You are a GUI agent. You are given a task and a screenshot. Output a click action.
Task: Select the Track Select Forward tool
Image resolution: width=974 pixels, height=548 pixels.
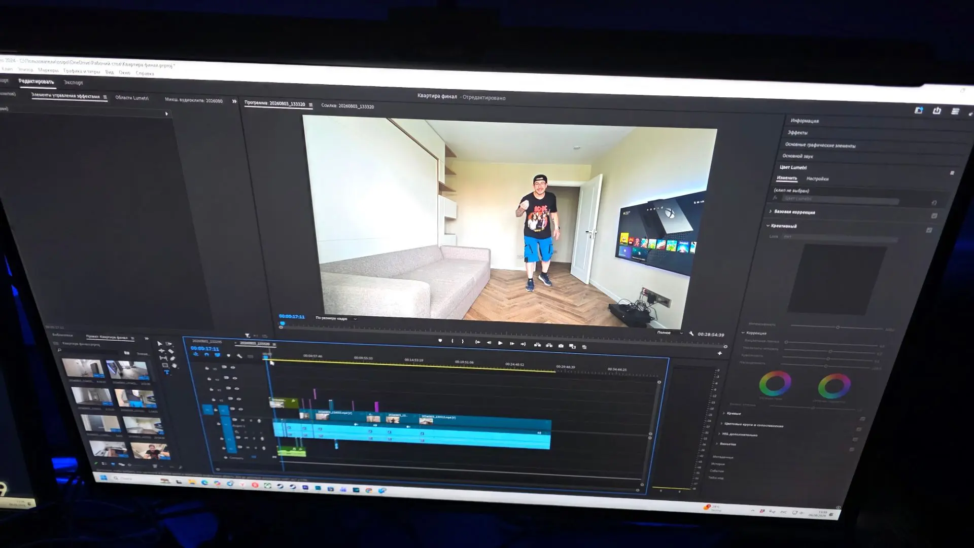169,344
